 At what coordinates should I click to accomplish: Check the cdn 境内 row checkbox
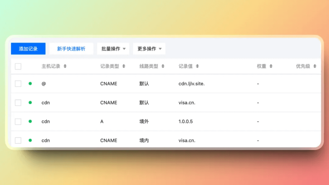coord(18,140)
